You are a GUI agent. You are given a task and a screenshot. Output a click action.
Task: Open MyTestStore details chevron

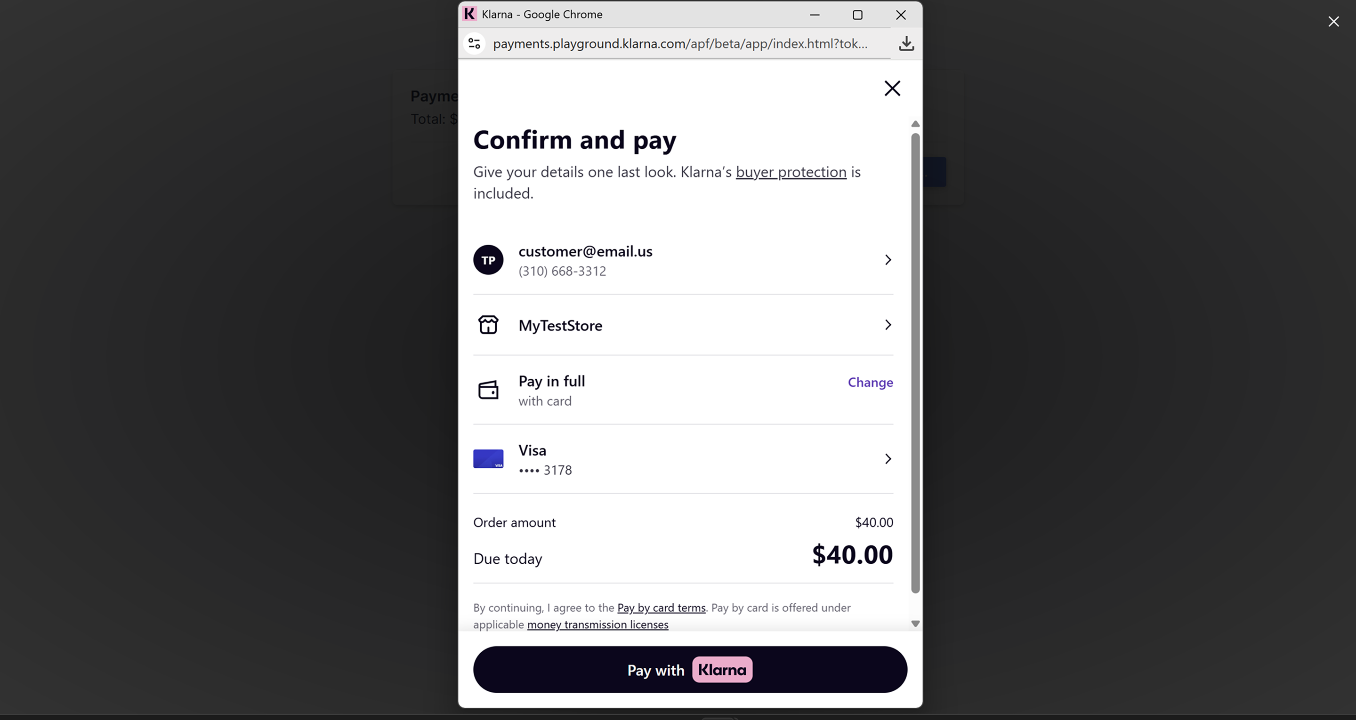click(x=888, y=325)
